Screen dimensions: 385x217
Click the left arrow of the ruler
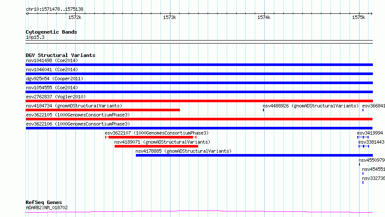click(x=27, y=13)
